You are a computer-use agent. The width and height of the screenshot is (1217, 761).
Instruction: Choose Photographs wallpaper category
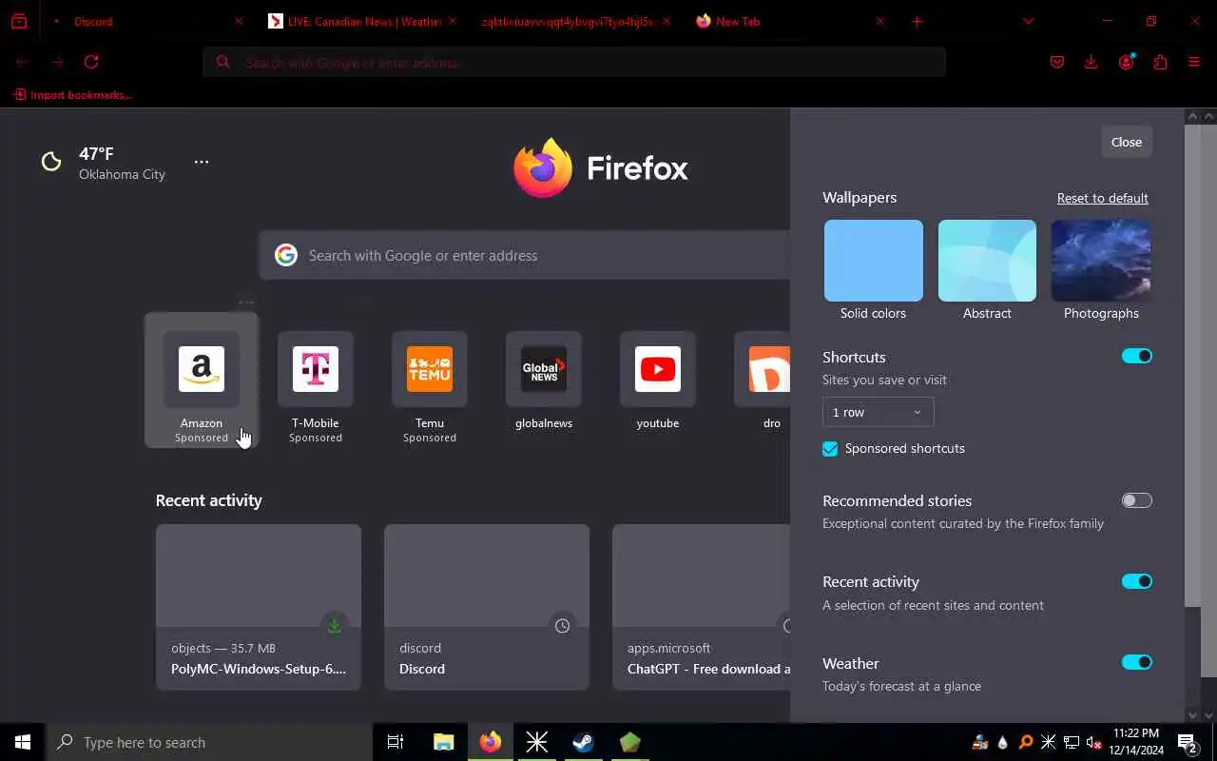coord(1101,261)
